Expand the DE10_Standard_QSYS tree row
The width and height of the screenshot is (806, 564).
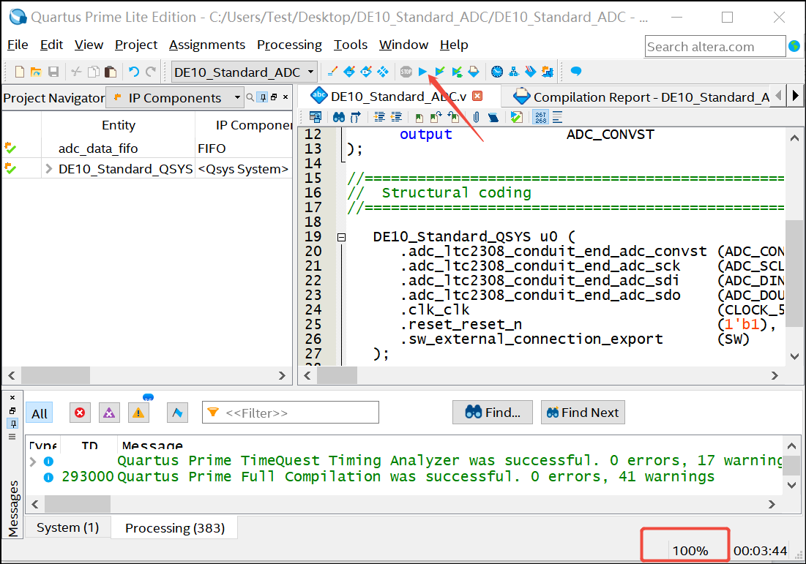(49, 168)
